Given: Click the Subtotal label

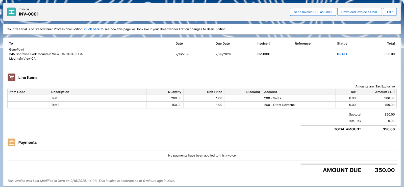Looking at the screenshot, I should click(355, 115).
